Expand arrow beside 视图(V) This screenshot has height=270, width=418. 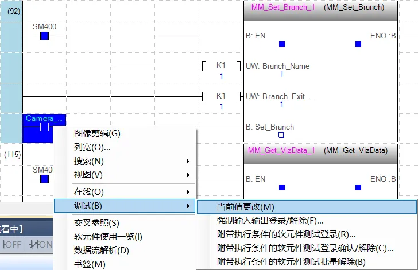[x=188, y=175]
